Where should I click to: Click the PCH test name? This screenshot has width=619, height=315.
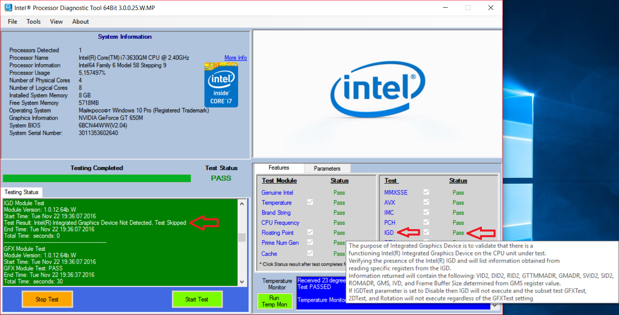(390, 223)
